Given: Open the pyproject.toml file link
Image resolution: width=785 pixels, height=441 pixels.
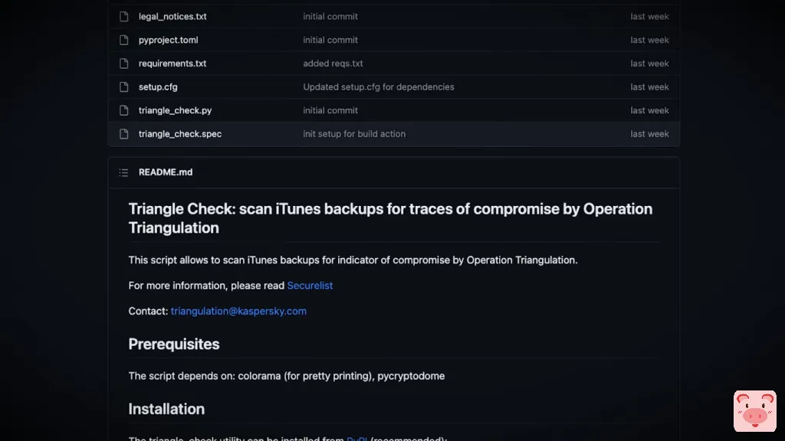Looking at the screenshot, I should (168, 40).
